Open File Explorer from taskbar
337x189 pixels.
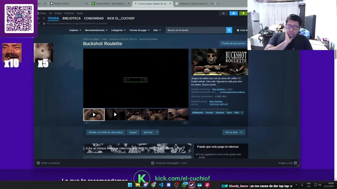[x=138, y=185]
